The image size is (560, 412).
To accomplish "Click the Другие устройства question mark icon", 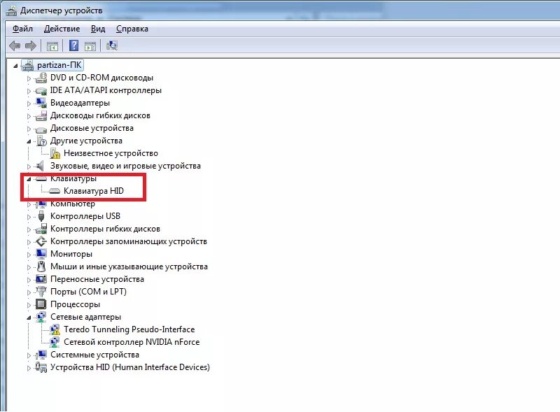I will coord(41,141).
